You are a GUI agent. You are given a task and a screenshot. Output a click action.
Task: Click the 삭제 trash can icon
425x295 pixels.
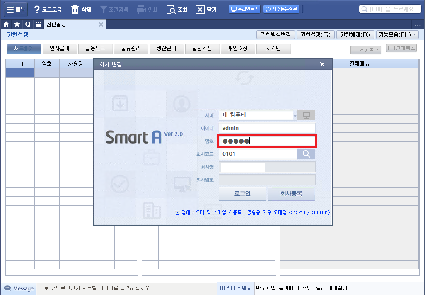click(75, 10)
